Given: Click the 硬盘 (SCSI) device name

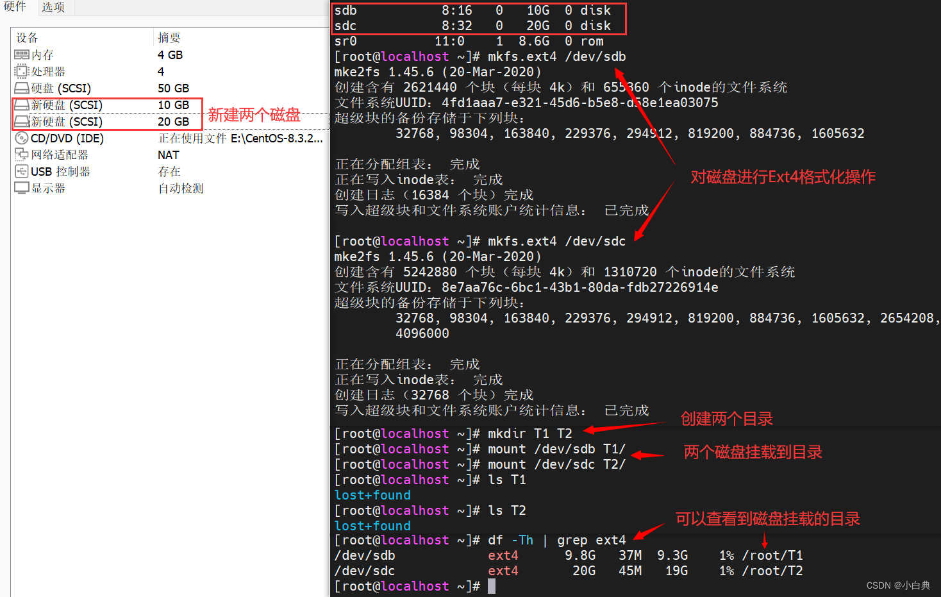Looking at the screenshot, I should [61, 88].
